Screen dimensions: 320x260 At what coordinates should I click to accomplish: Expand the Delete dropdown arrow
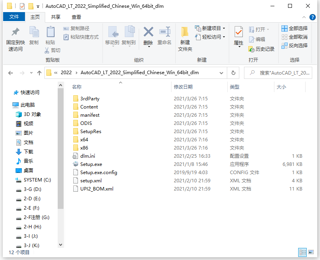click(x=149, y=47)
